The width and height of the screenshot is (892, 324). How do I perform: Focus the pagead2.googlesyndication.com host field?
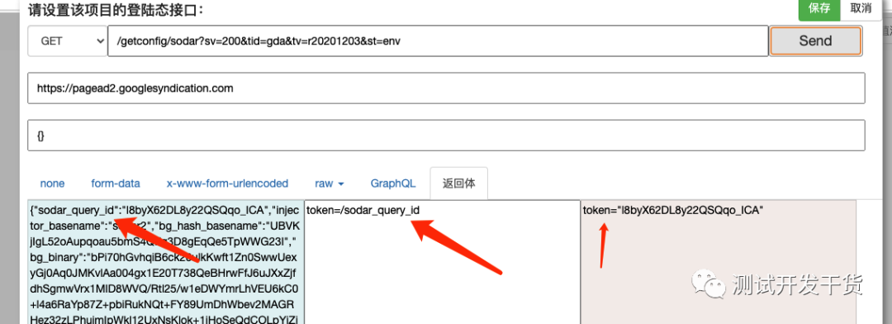pyautogui.click(x=447, y=88)
